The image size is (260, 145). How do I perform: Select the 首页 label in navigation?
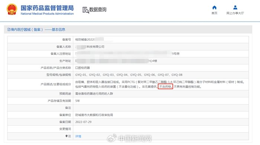click(214, 13)
